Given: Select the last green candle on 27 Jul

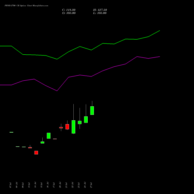Looking at the screenshot, I should point(92,111).
